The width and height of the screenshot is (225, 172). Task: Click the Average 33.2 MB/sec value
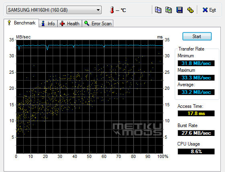pos(196,92)
